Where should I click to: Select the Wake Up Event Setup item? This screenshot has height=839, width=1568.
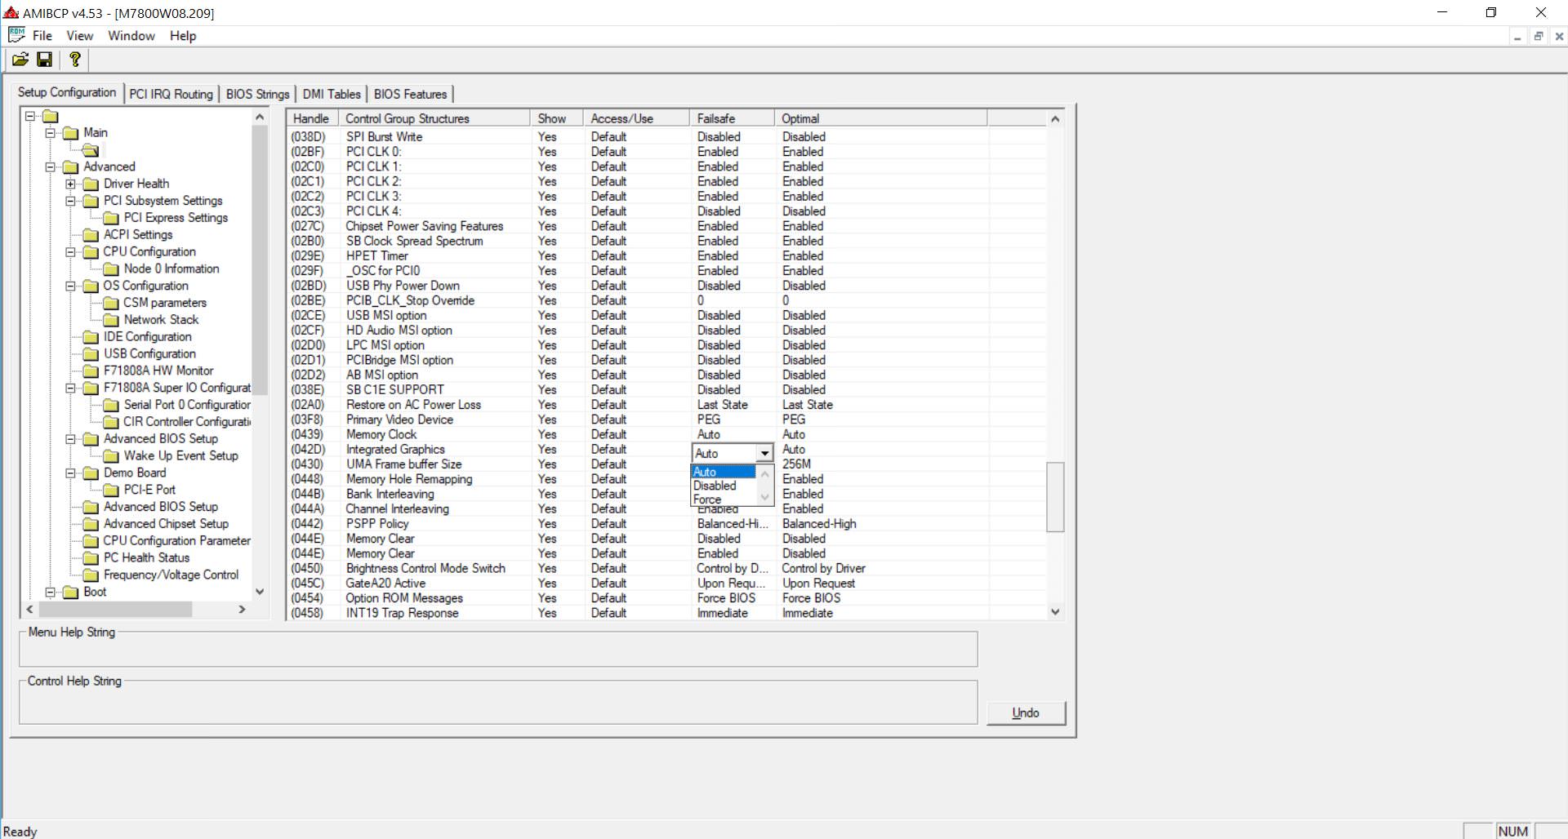click(180, 456)
